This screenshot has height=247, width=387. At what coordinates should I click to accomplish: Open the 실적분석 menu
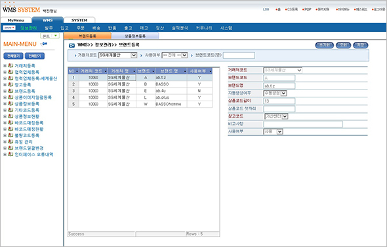point(180,28)
